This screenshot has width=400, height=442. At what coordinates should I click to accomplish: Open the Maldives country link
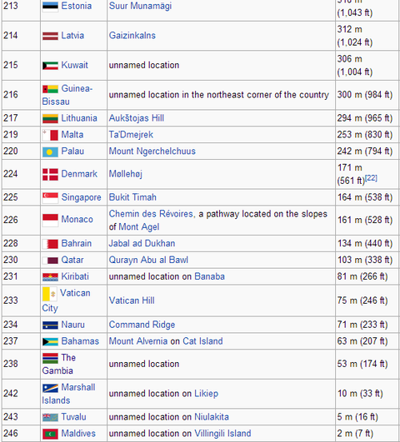coord(78,434)
